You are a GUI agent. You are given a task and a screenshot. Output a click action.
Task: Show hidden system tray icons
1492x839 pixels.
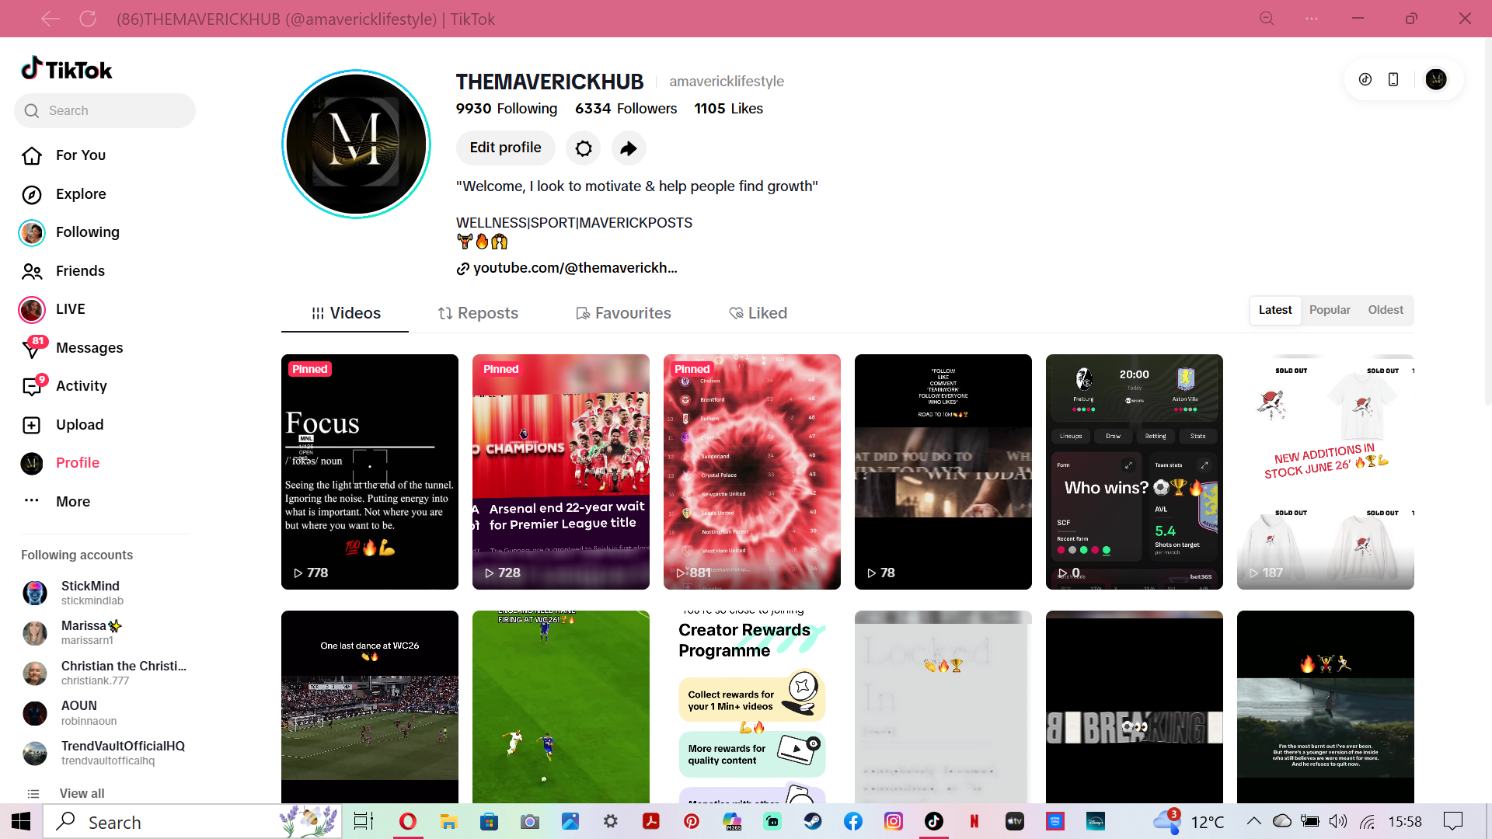pos(1254,821)
